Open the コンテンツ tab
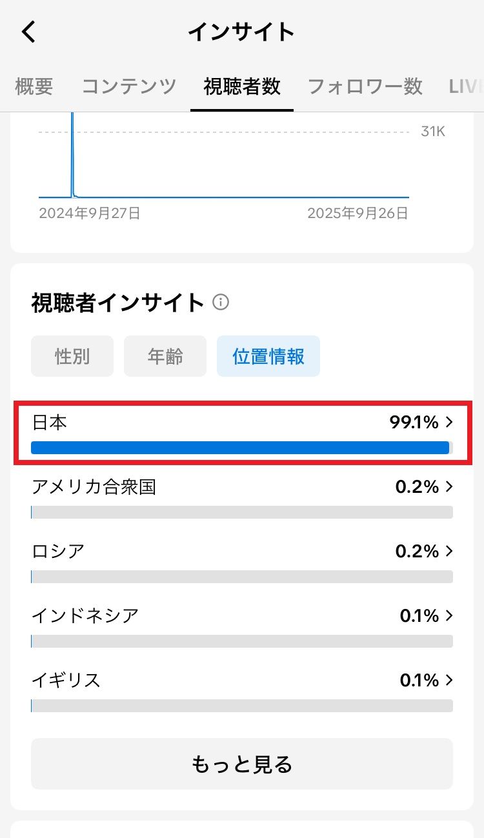 pos(129,86)
